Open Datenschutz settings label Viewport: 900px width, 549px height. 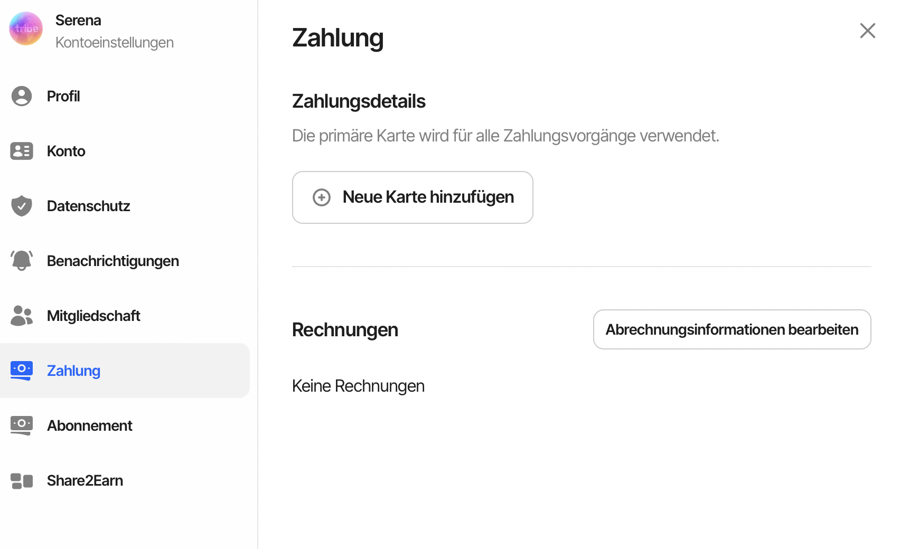click(x=88, y=206)
